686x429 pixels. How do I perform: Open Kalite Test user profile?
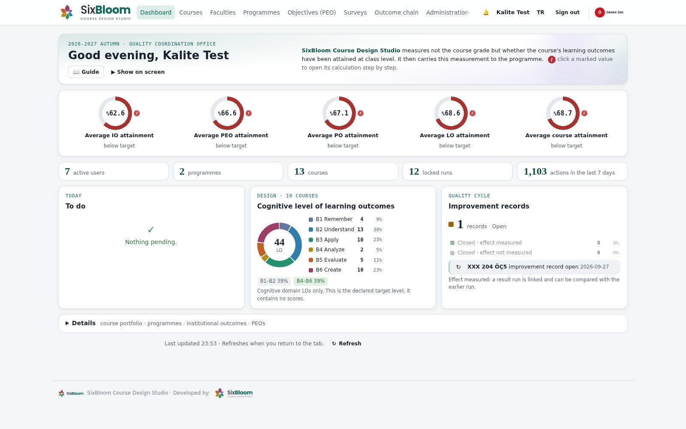513,12
